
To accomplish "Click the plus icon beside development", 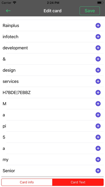I will pyautogui.click(x=98, y=48).
